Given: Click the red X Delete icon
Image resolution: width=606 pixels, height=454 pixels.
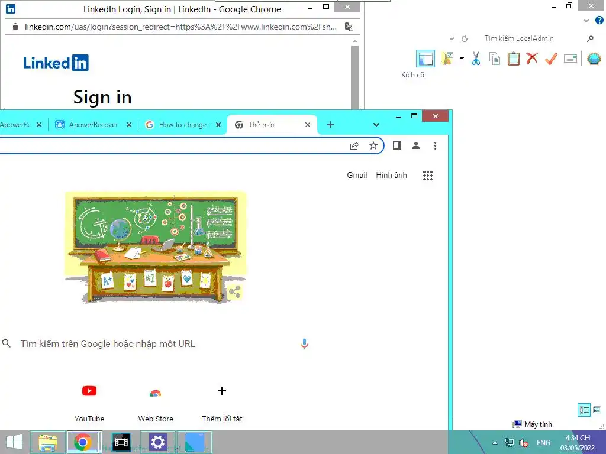Looking at the screenshot, I should point(532,59).
